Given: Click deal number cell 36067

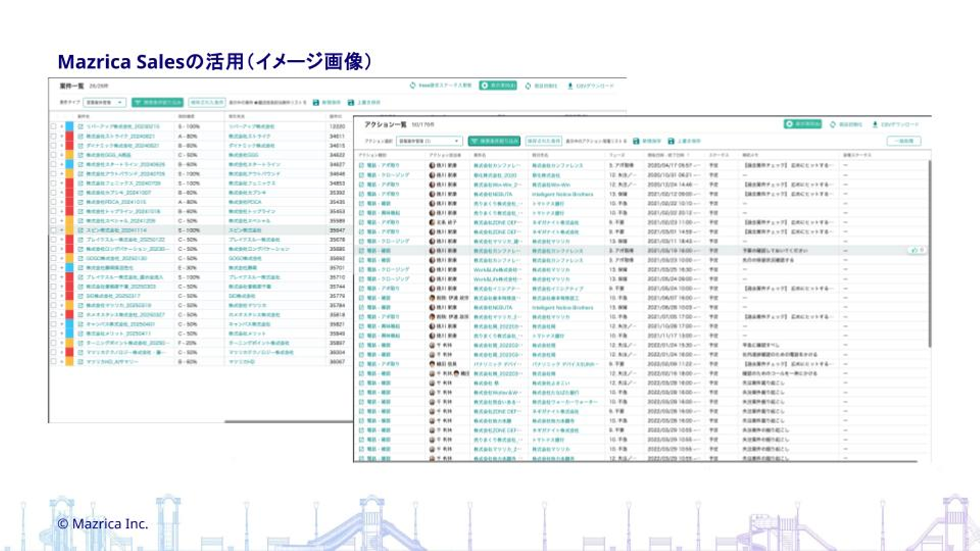Looking at the screenshot, I should pos(337,363).
